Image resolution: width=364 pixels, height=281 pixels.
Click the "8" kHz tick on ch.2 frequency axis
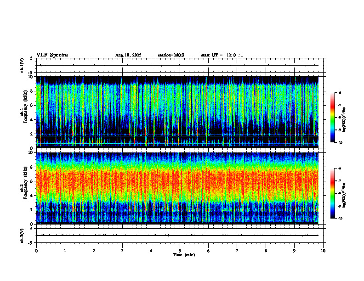(32, 167)
